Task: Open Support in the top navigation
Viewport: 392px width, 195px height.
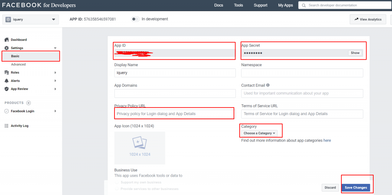Action: click(260, 5)
